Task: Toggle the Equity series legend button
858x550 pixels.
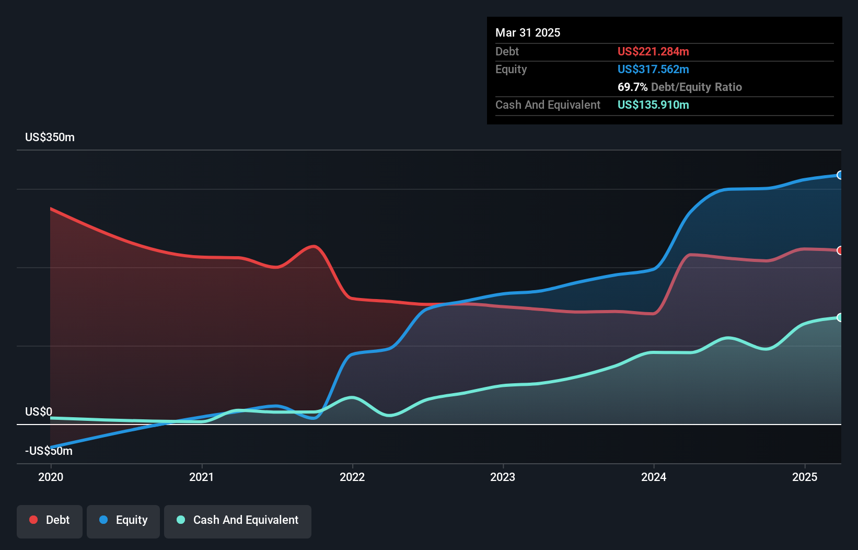Action: [x=123, y=521]
